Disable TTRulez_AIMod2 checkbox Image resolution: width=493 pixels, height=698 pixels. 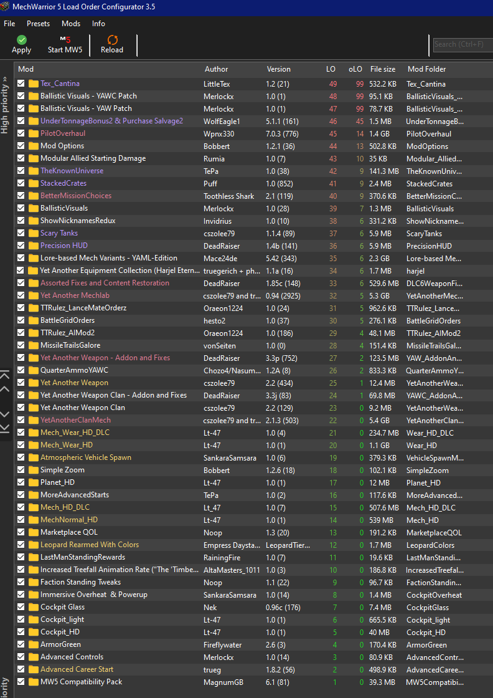pyautogui.click(x=21, y=333)
